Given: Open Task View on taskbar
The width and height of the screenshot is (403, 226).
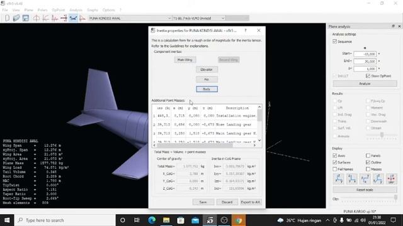Looking at the screenshot, I should click(x=137, y=220).
